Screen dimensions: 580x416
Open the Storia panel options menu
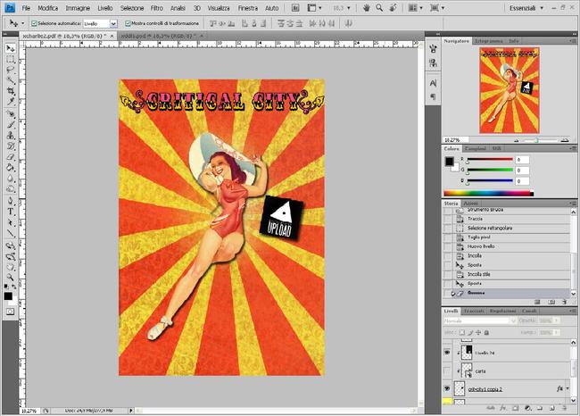[x=573, y=204]
